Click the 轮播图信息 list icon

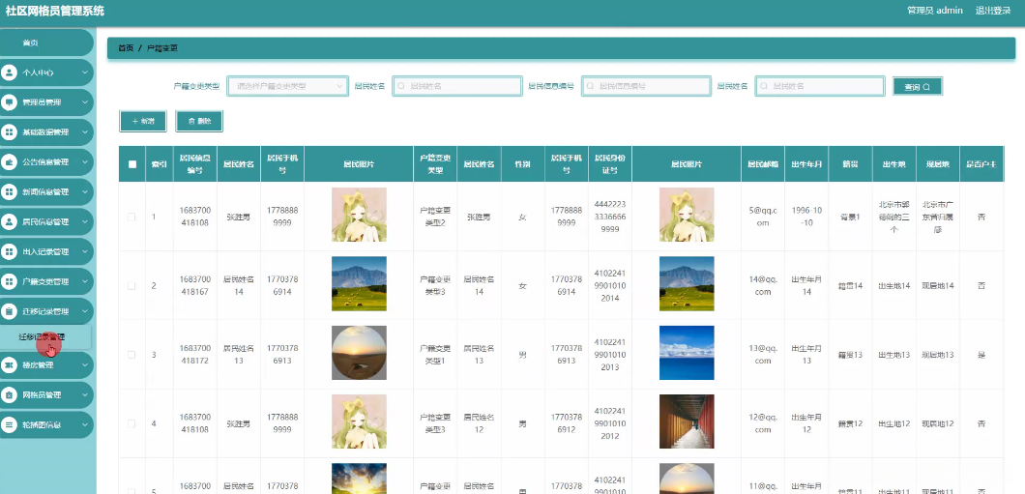click(9, 424)
